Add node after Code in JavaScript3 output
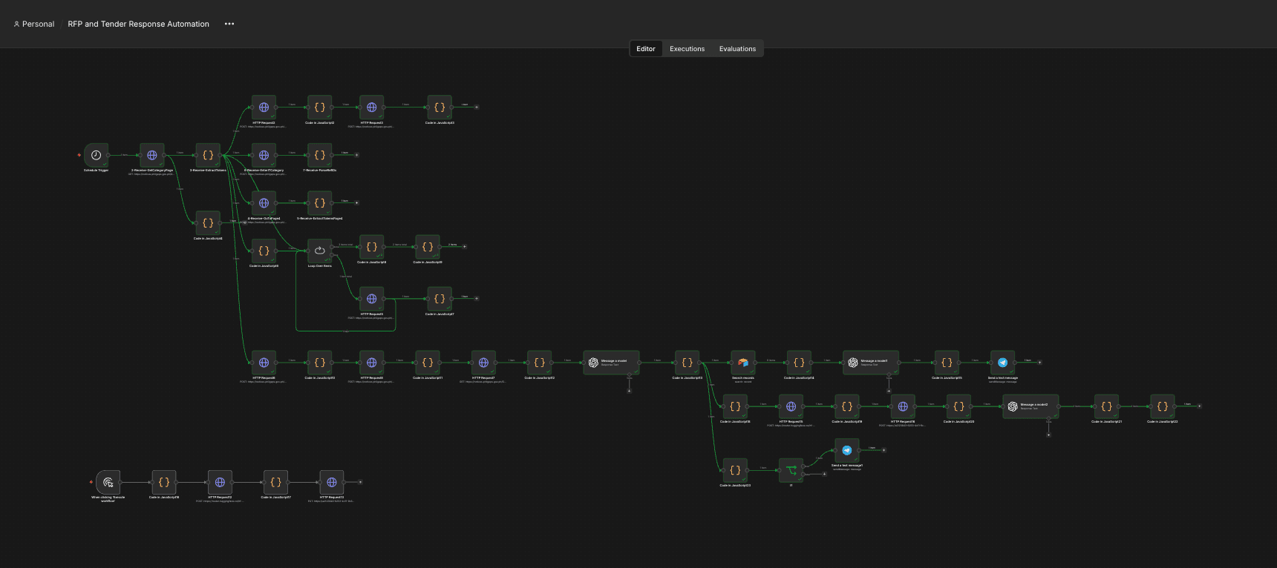Viewport: 1277px width, 568px height. (477, 107)
